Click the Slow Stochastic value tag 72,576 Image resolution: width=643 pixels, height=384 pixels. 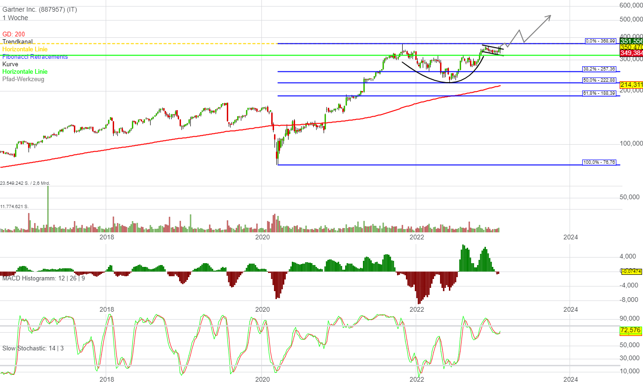coord(630,330)
